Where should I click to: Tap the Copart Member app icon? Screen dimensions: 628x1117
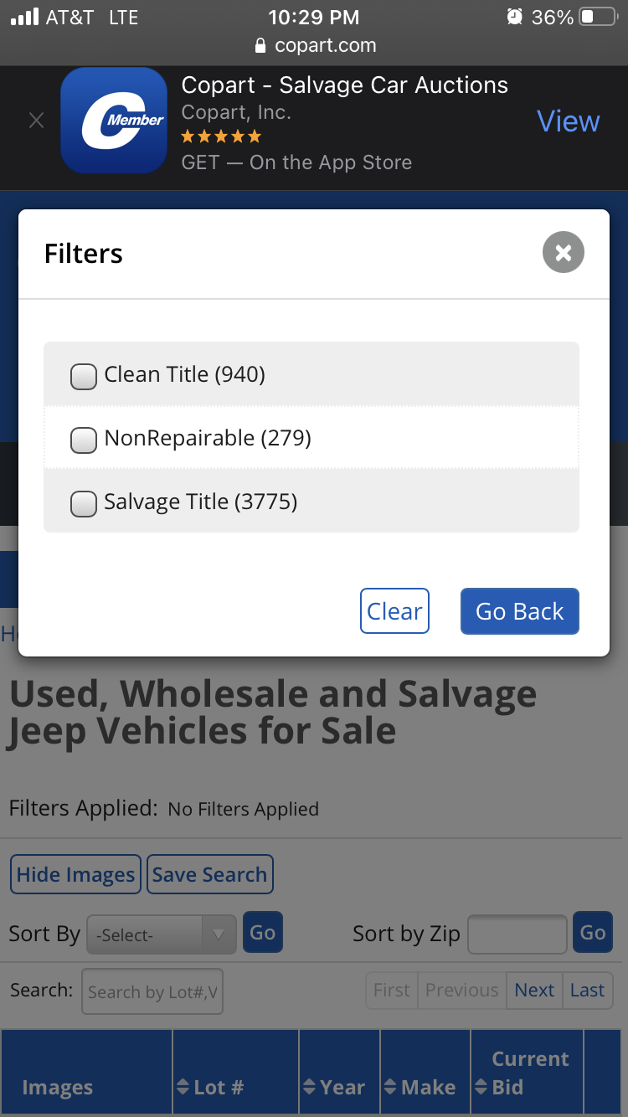coord(114,121)
